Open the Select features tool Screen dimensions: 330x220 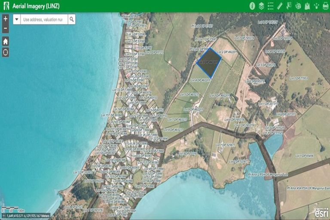coord(289,6)
